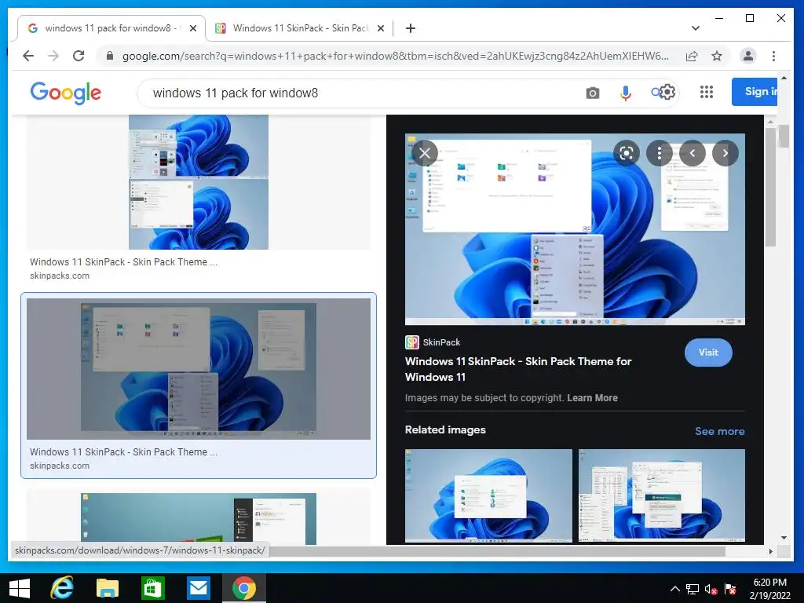Click the preview panel scrollbar thumb
Viewport: 804px width, 603px height.
[770, 187]
